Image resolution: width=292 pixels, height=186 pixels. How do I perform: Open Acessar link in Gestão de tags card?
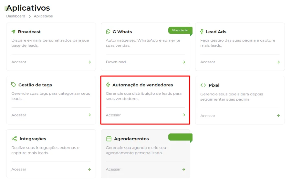coord(19,115)
